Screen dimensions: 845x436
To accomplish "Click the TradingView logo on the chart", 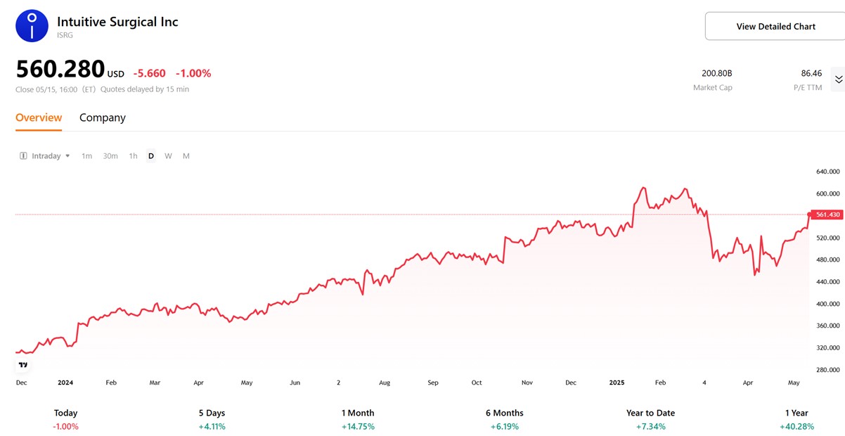I will (x=23, y=364).
